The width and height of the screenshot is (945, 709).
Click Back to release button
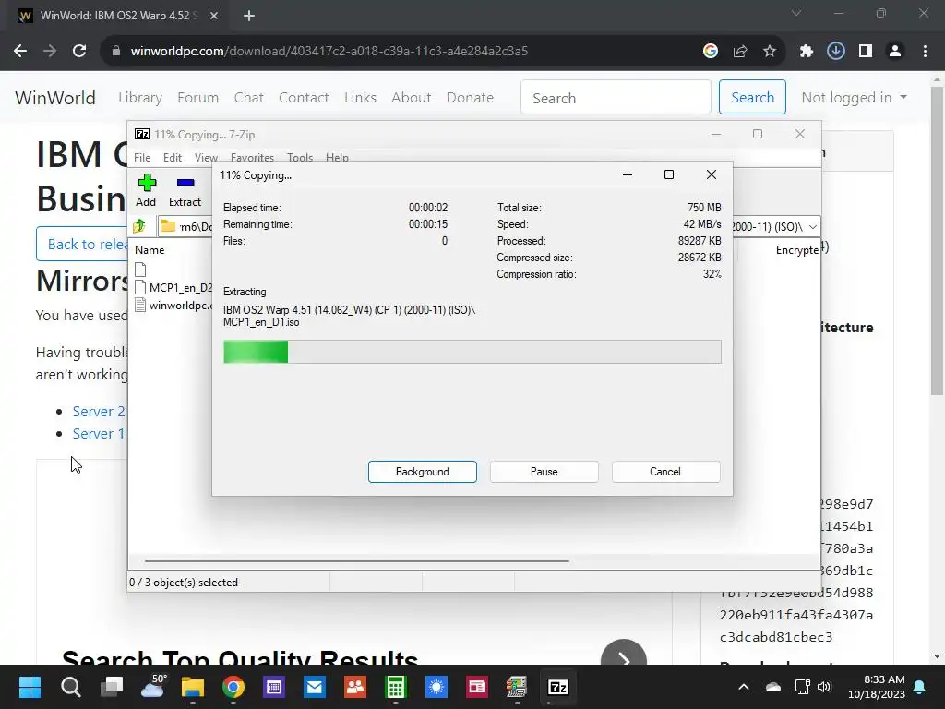(82, 244)
